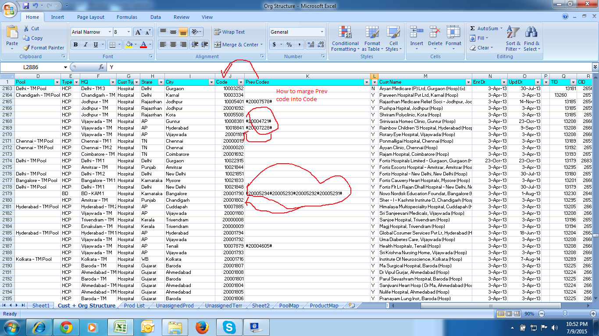The height and width of the screenshot is (336, 599).
Task: Decrease font size with Shrink Font
Action: tap(147, 32)
